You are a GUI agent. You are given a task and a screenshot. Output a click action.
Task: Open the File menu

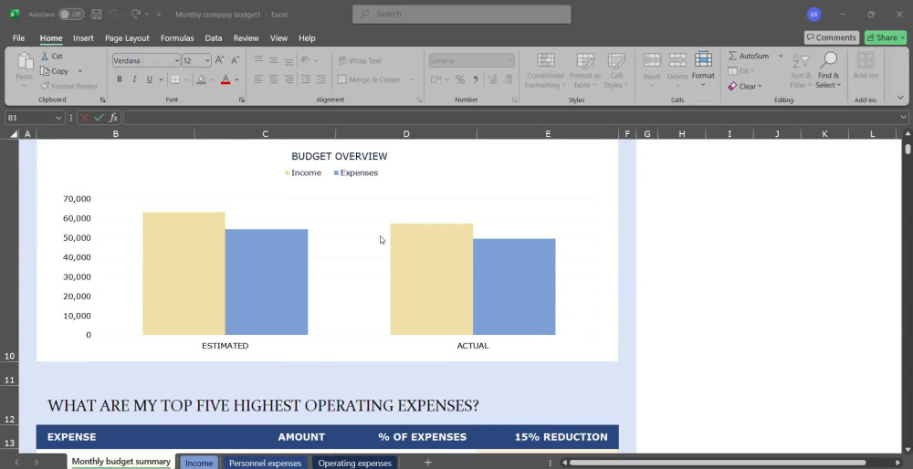tap(18, 37)
